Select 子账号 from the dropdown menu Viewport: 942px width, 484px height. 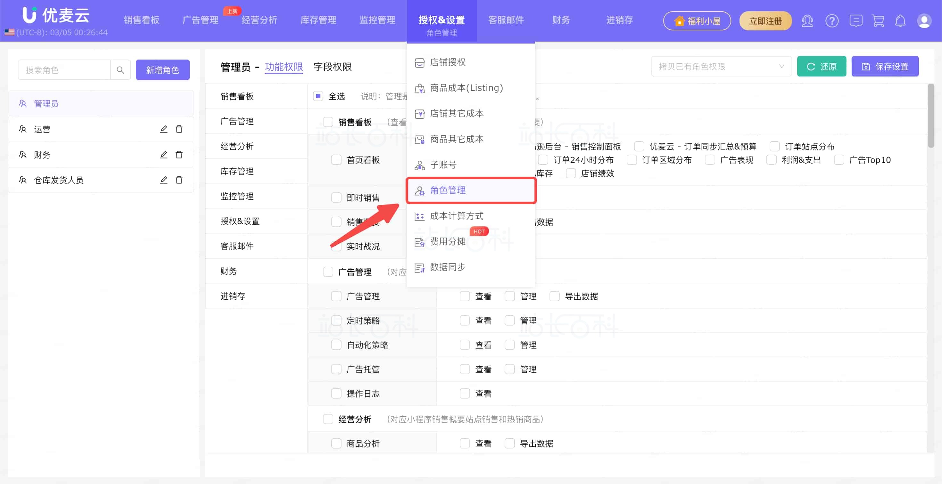pos(443,165)
